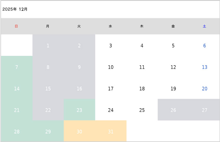Pick December 24 on the calendar
This screenshot has height=142, width=220.
(x=110, y=110)
